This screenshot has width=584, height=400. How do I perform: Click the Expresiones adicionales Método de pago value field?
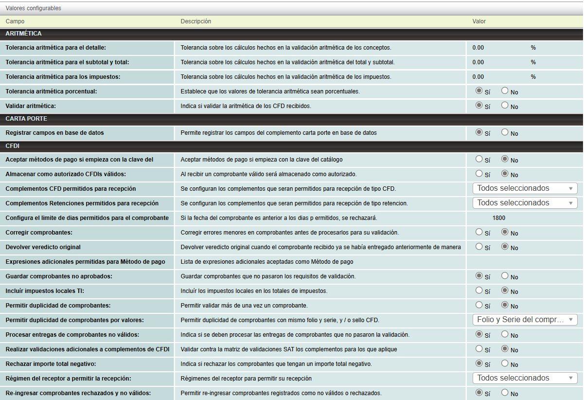point(524,262)
